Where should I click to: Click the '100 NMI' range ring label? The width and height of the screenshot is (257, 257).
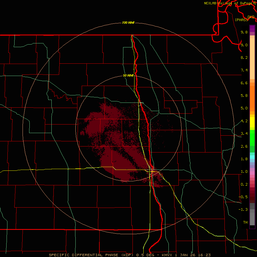128,23
